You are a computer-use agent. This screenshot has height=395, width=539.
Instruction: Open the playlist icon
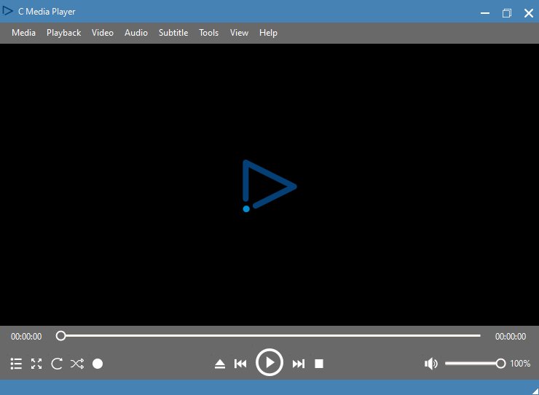[x=16, y=364]
